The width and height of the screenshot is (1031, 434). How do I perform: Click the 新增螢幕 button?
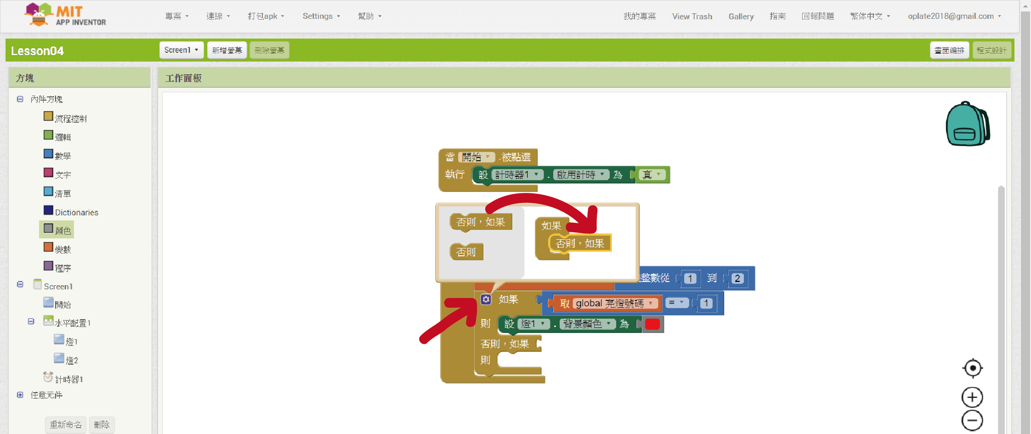pos(227,50)
